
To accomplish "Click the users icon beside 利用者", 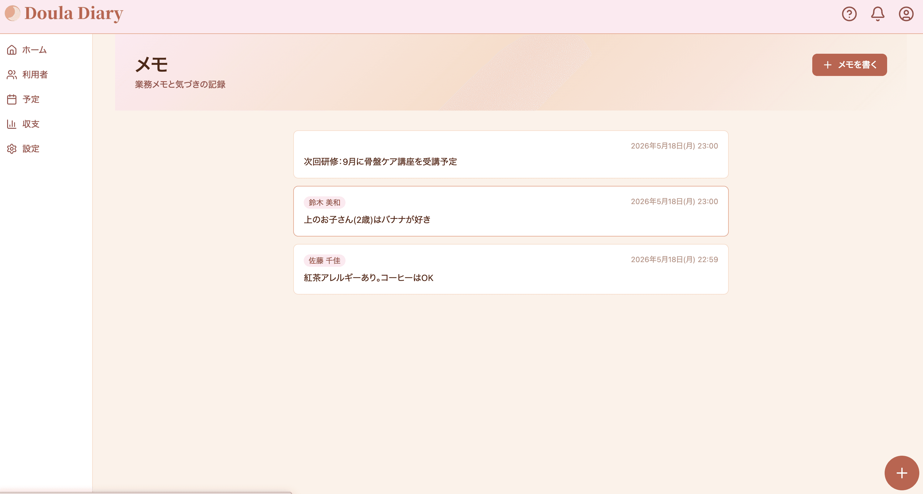I will click(x=12, y=74).
